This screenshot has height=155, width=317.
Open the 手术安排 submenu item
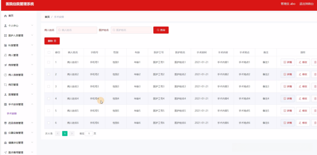pos(12,114)
